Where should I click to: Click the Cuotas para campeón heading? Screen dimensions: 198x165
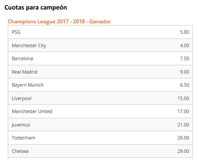(36, 8)
